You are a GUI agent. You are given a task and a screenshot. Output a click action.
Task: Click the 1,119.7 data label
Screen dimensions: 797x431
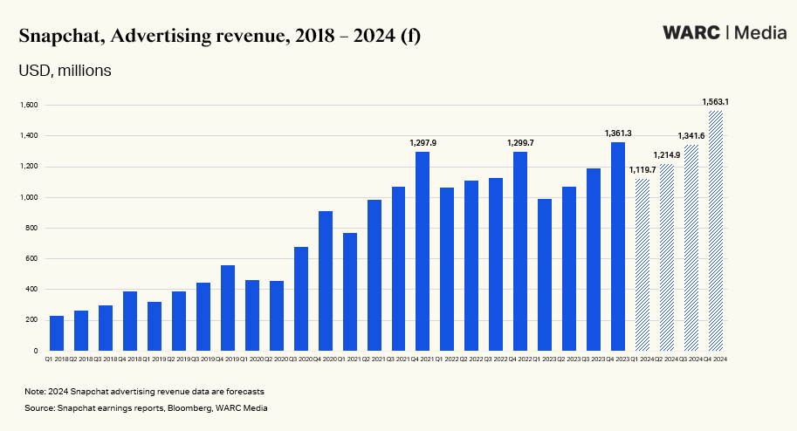coord(642,170)
